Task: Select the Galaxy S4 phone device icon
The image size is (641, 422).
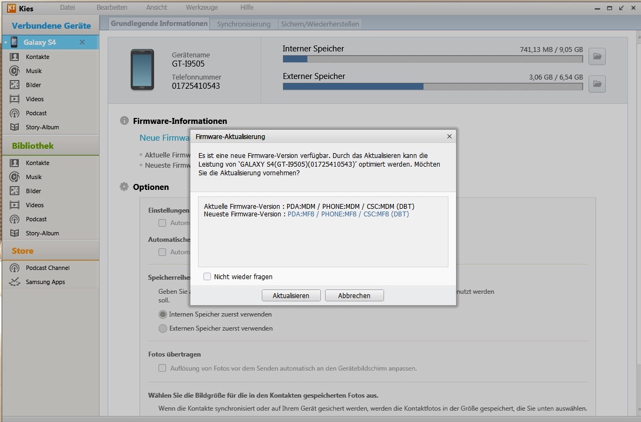Action: [14, 42]
